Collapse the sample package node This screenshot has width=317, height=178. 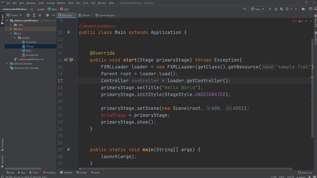(x=15, y=38)
